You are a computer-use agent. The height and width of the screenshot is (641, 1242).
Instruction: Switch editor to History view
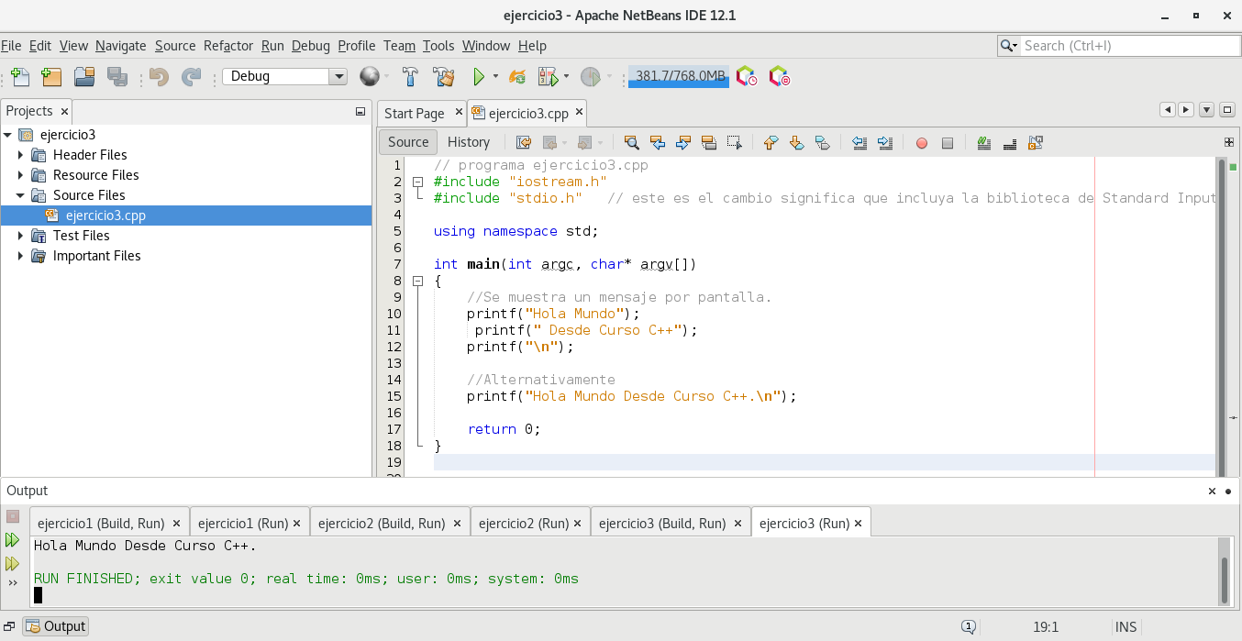coord(468,142)
